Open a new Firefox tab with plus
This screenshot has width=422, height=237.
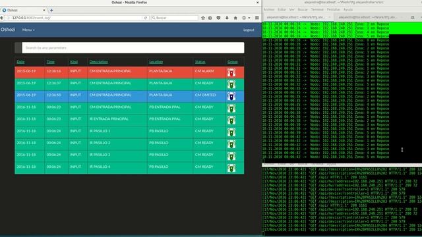pyautogui.click(x=51, y=11)
